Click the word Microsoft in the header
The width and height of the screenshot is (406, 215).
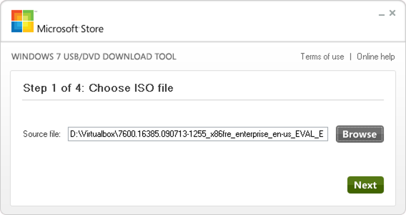58,29
